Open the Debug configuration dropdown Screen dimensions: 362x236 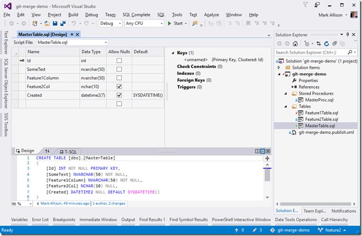click(x=119, y=23)
